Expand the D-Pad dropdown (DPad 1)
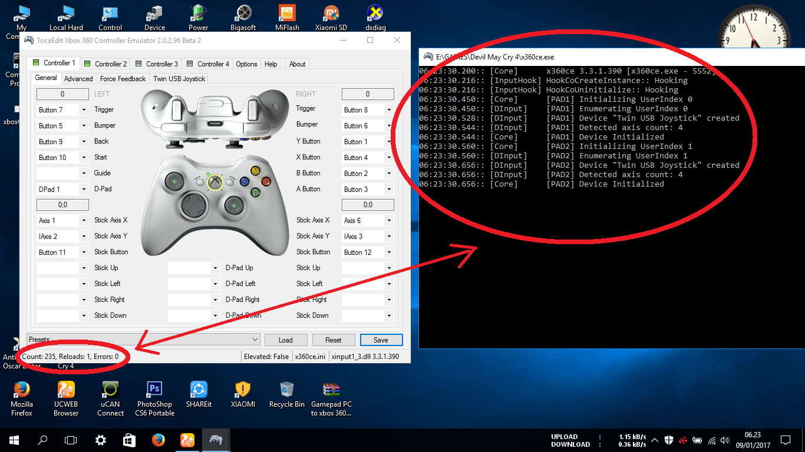The image size is (805, 452). coord(84,190)
